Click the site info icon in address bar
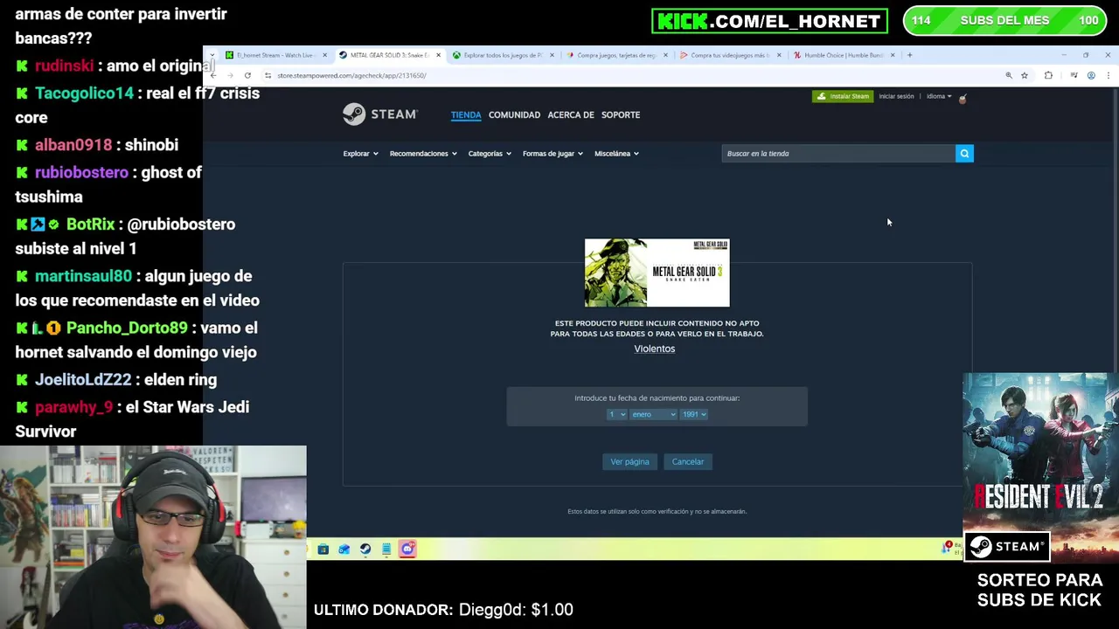This screenshot has height=629, width=1119. 268,75
